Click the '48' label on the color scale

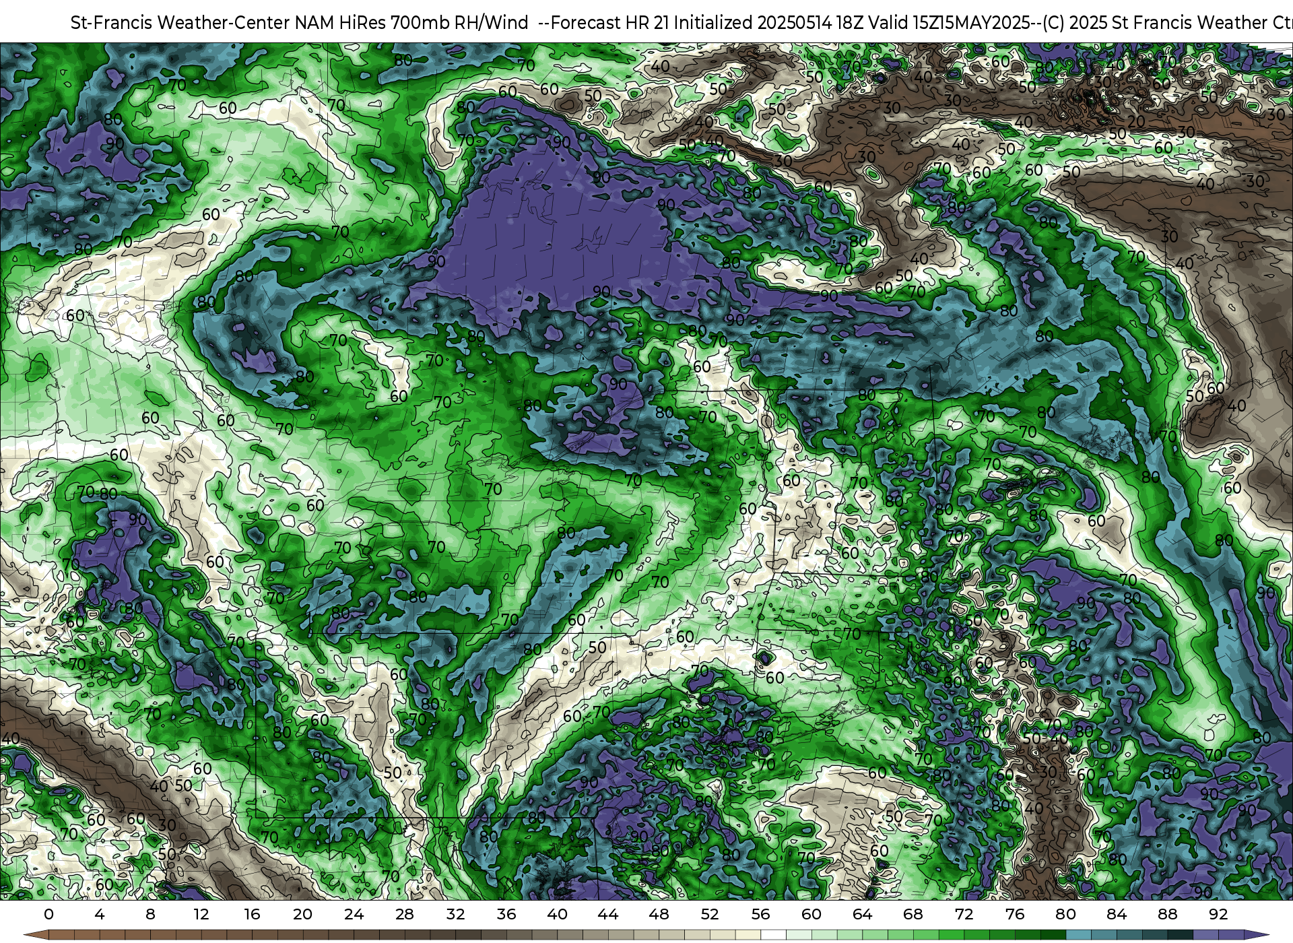pos(659,914)
